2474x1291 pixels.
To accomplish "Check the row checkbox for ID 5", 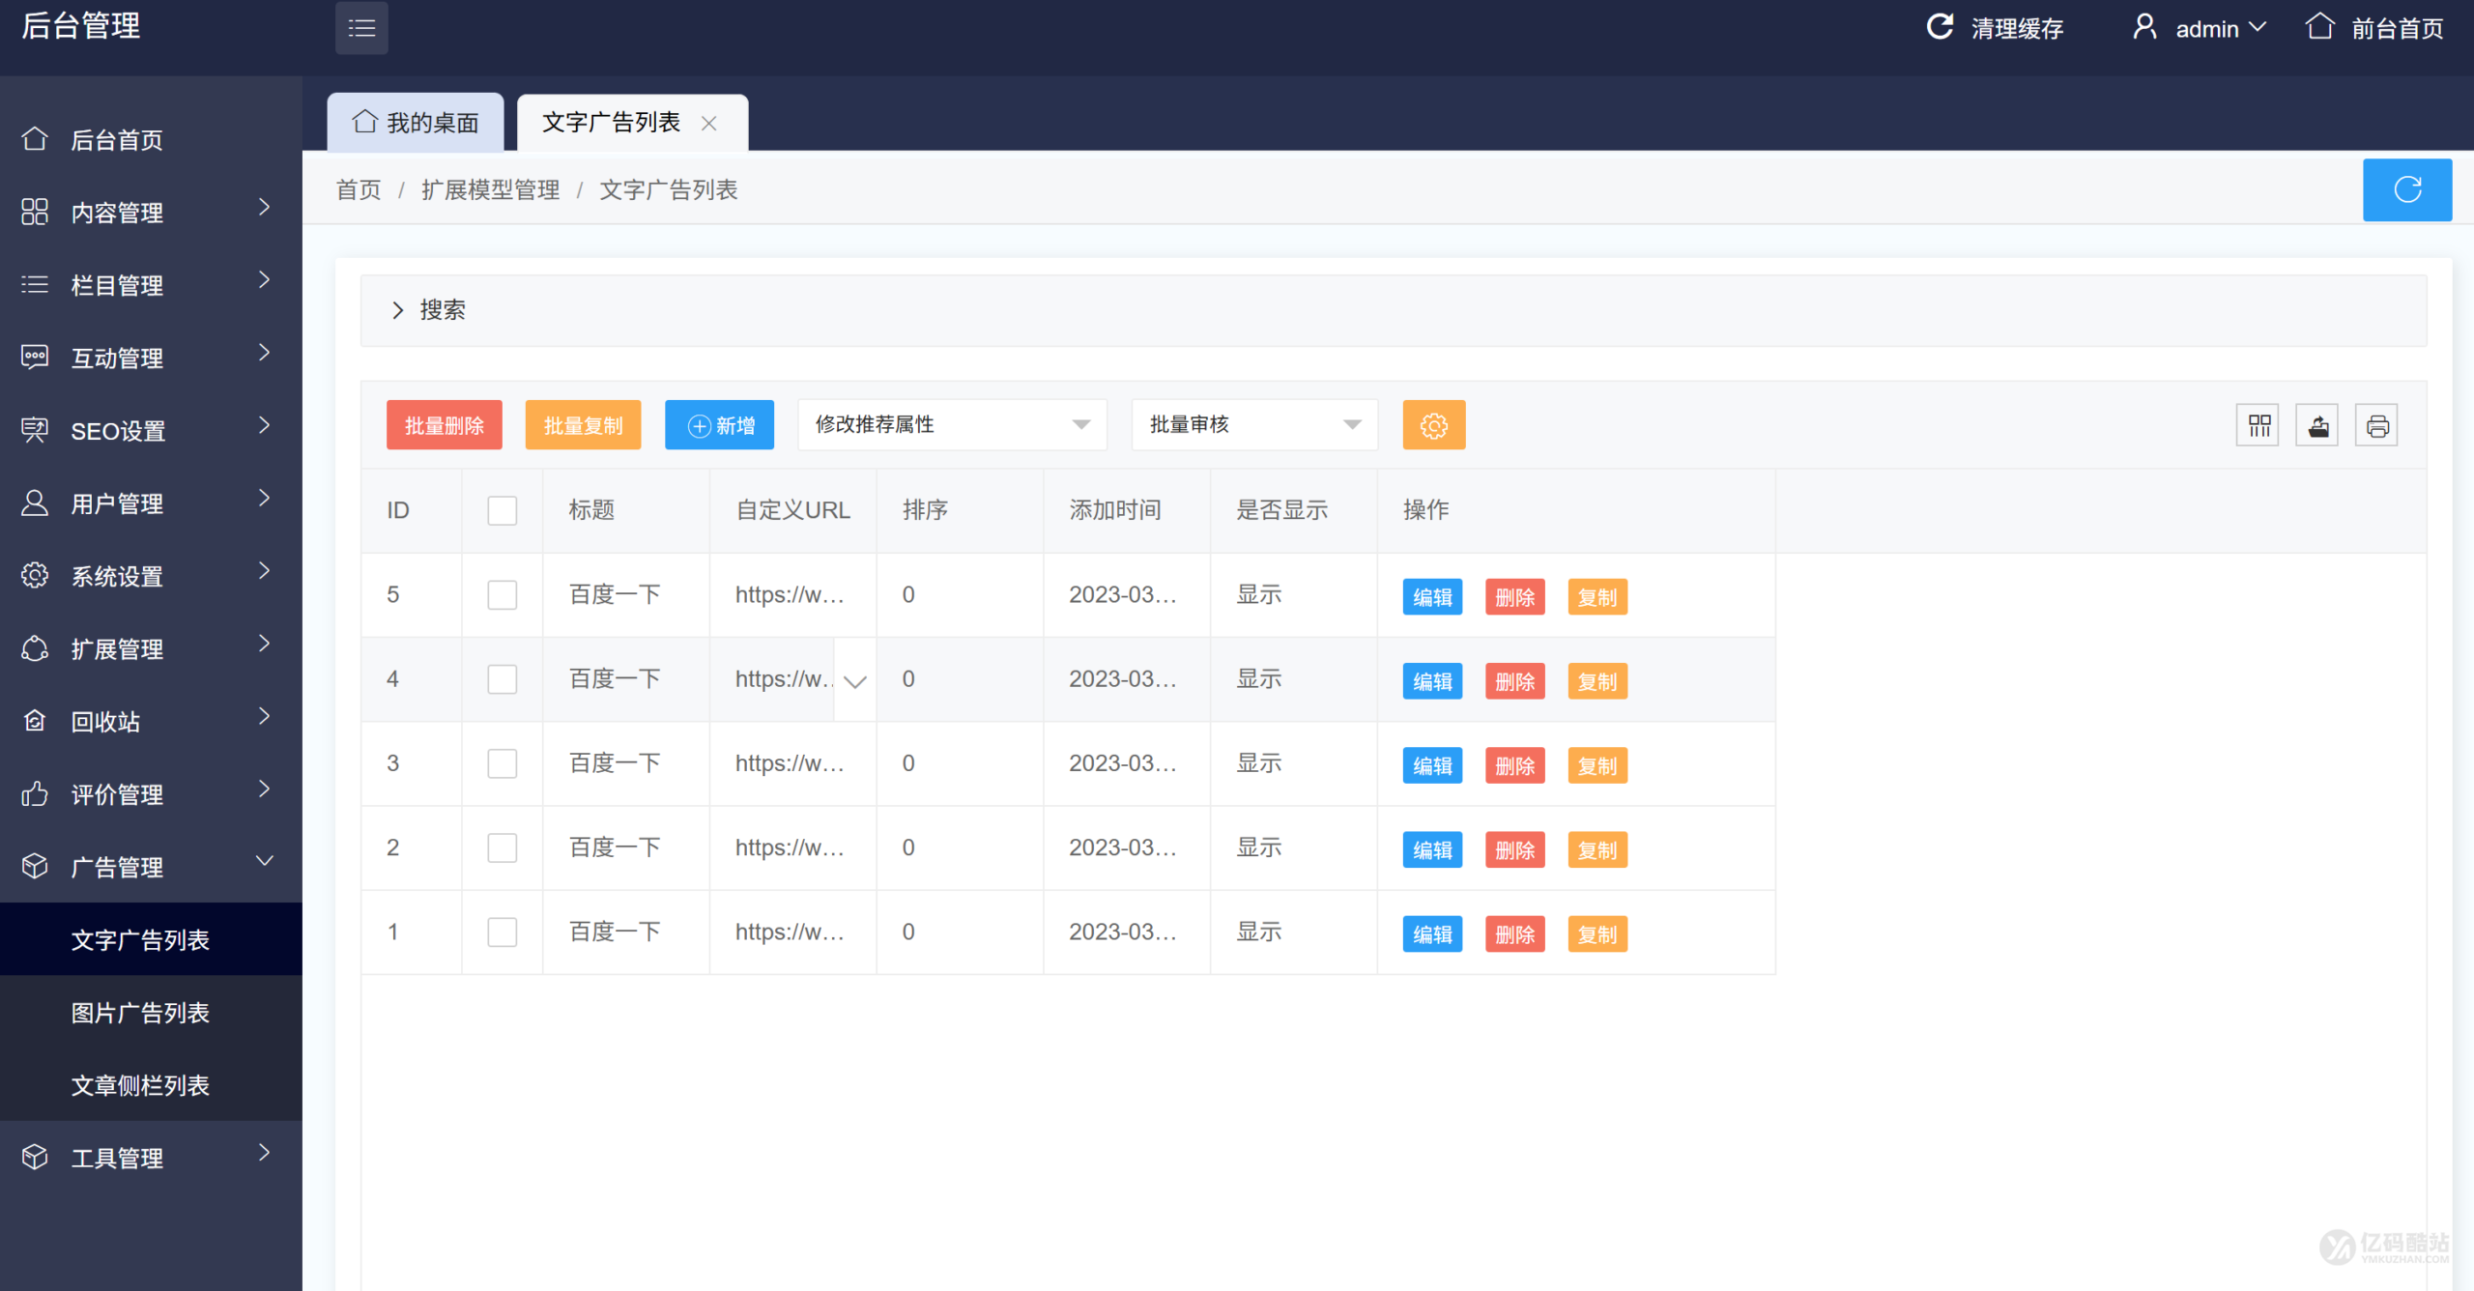I will pyautogui.click(x=502, y=595).
